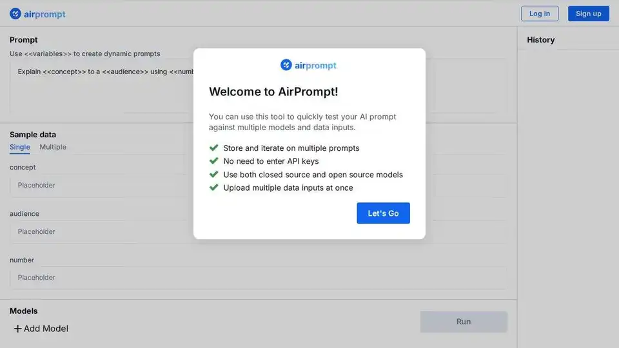This screenshot has height=348, width=619.
Task: Click the Sample data heading
Action: [x=33, y=135]
